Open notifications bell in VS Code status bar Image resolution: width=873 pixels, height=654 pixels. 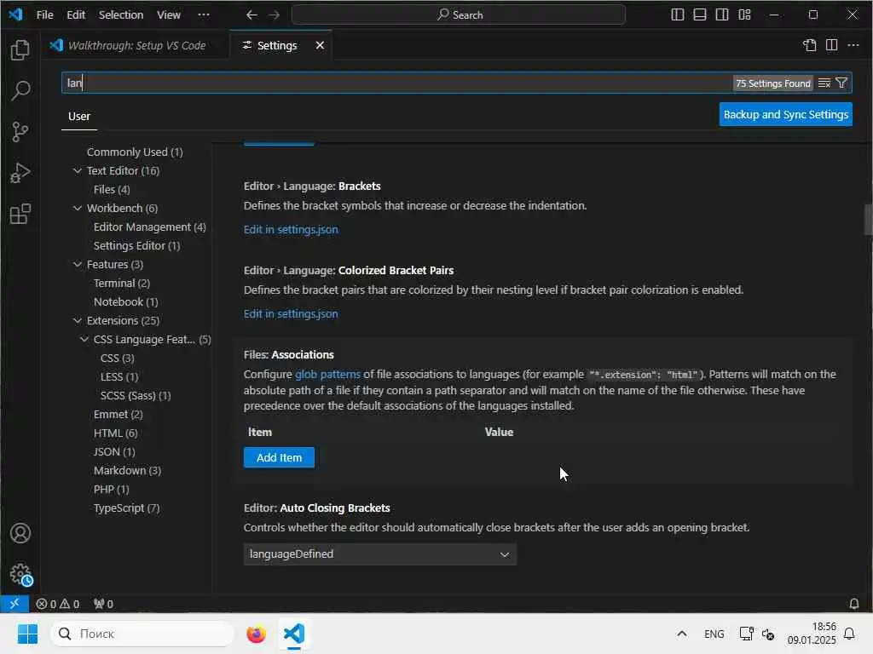click(x=853, y=604)
